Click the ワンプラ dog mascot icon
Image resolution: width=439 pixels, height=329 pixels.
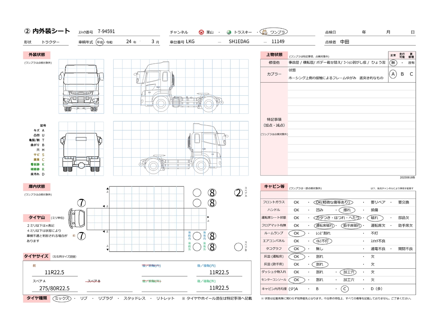264,32
